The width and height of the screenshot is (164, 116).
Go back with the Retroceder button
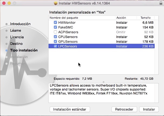(x=124, y=109)
